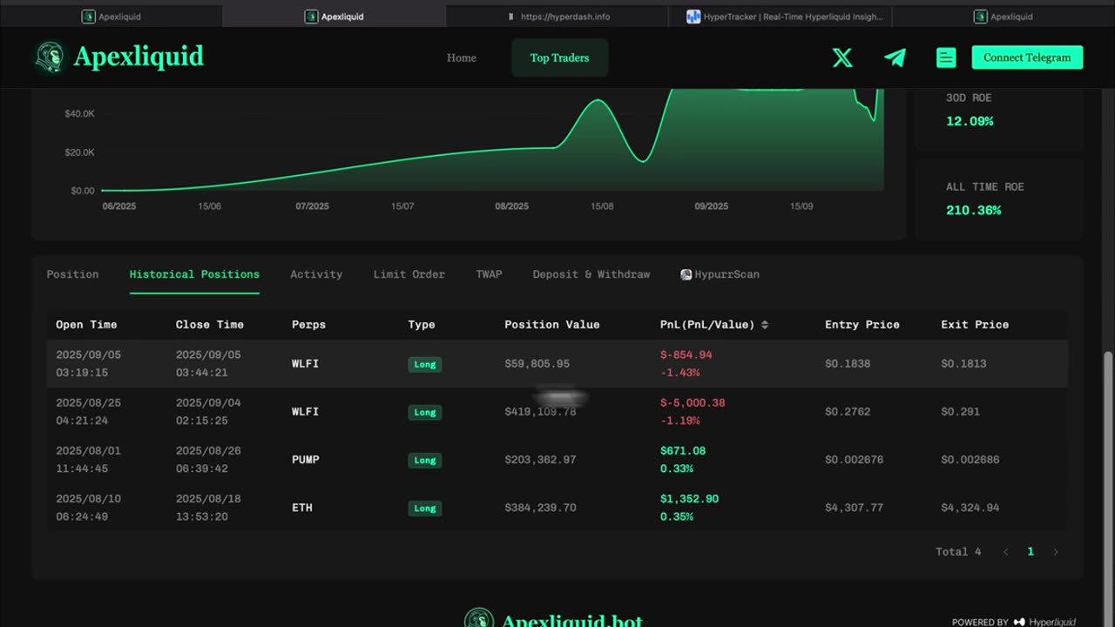1115x627 pixels.
Task: Sort by the PnL column arrows
Action: [765, 325]
